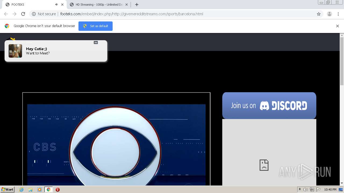The image size is (344, 193).
Task: Dismiss the default browser infobar
Action: tap(338, 26)
